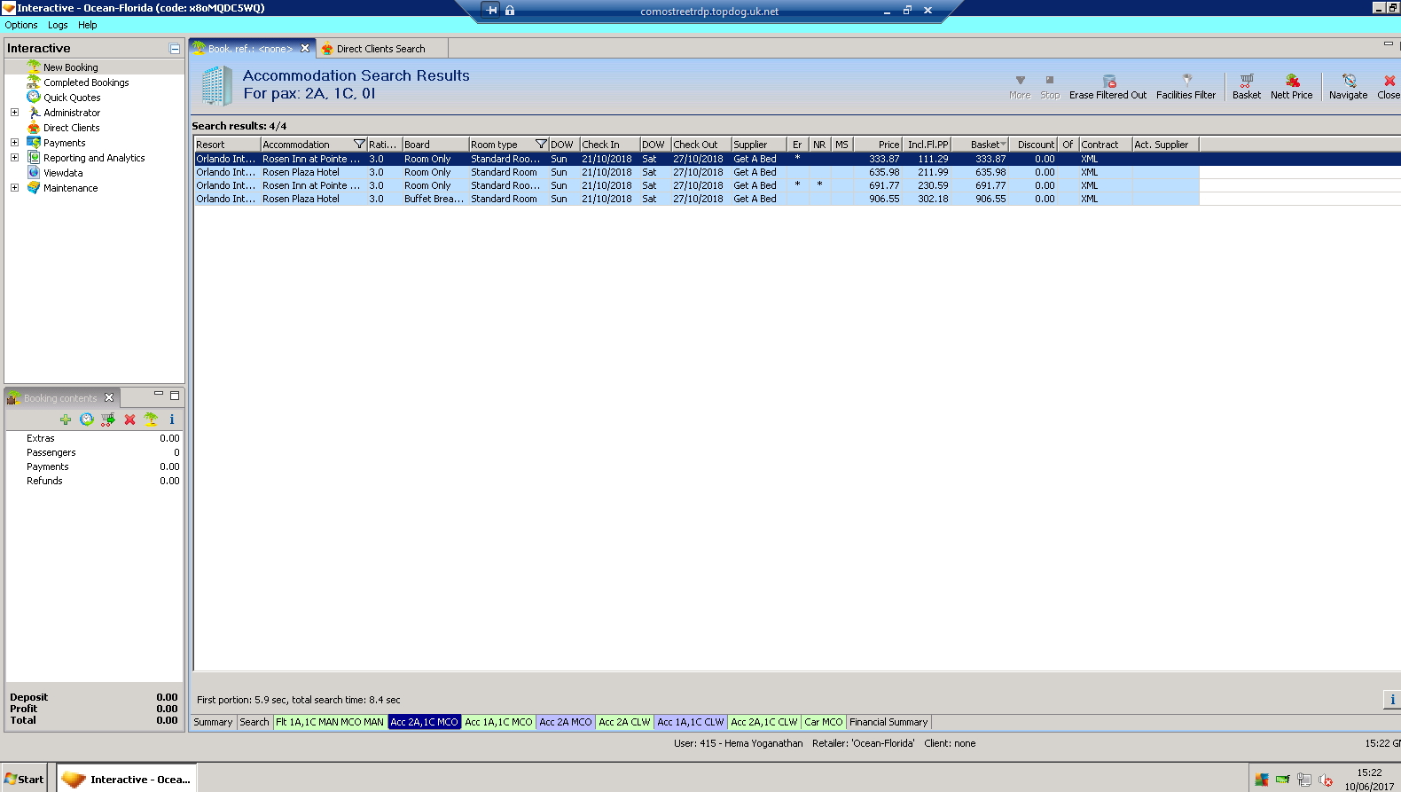This screenshot has width=1401, height=792.
Task: Open the Accommodation column filter
Action: 359,145
